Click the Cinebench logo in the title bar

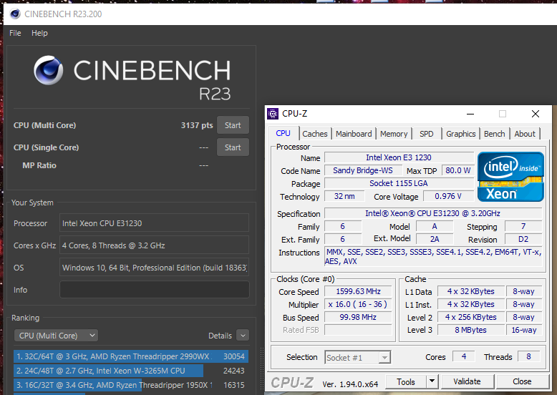15,14
